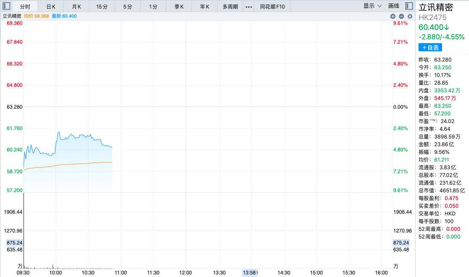
Task: Open the 5分 chart tab
Action: pos(128,6)
